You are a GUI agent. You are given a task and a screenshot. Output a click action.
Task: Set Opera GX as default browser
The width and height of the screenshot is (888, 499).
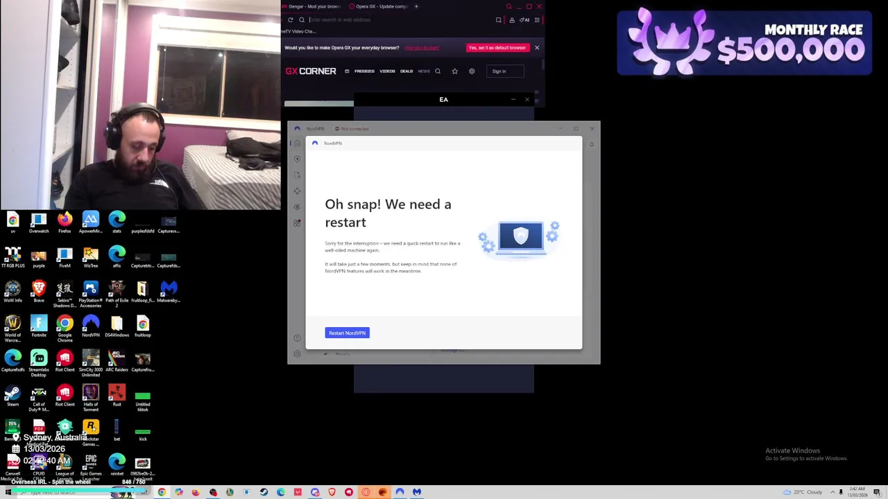(x=497, y=48)
